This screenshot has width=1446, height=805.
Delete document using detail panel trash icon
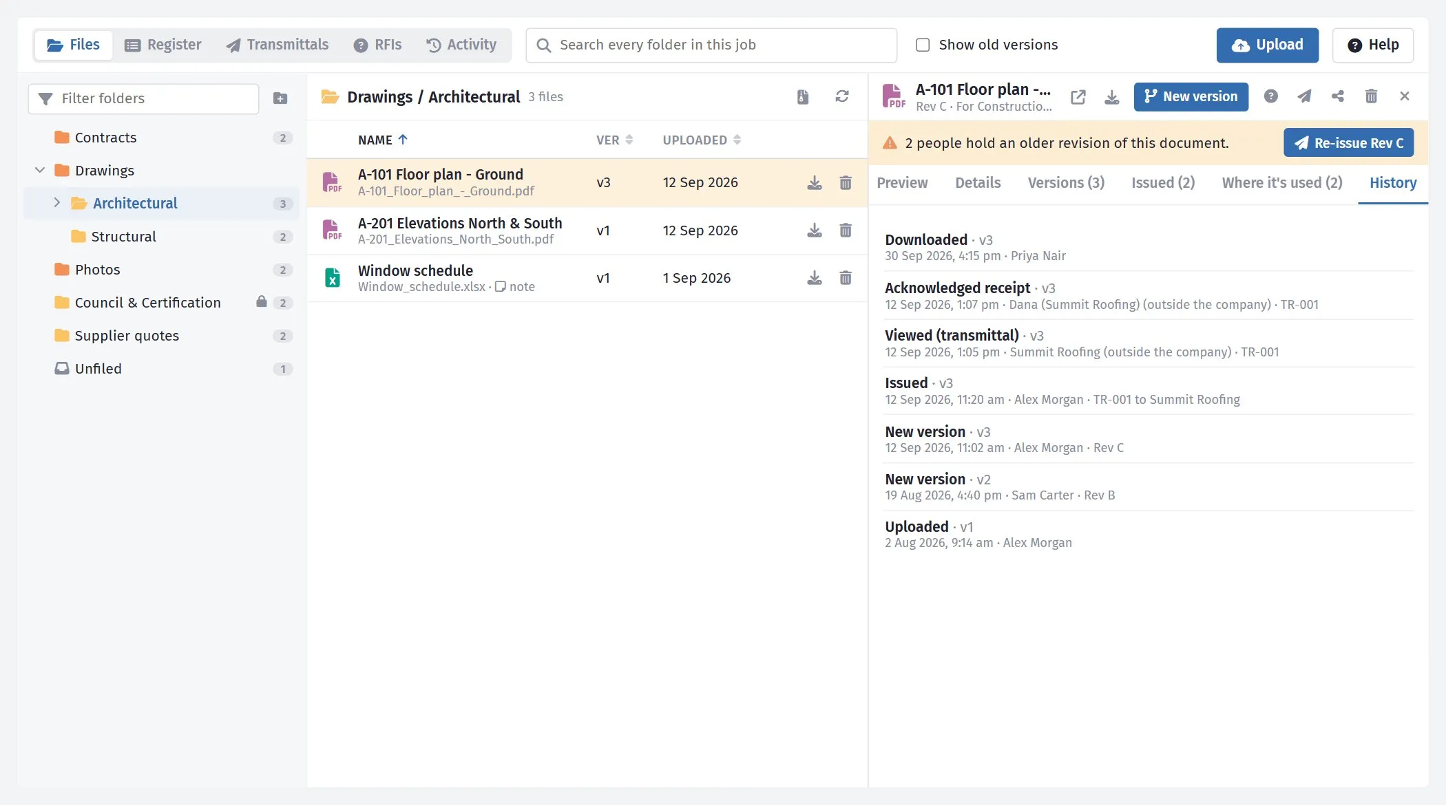pyautogui.click(x=1371, y=96)
